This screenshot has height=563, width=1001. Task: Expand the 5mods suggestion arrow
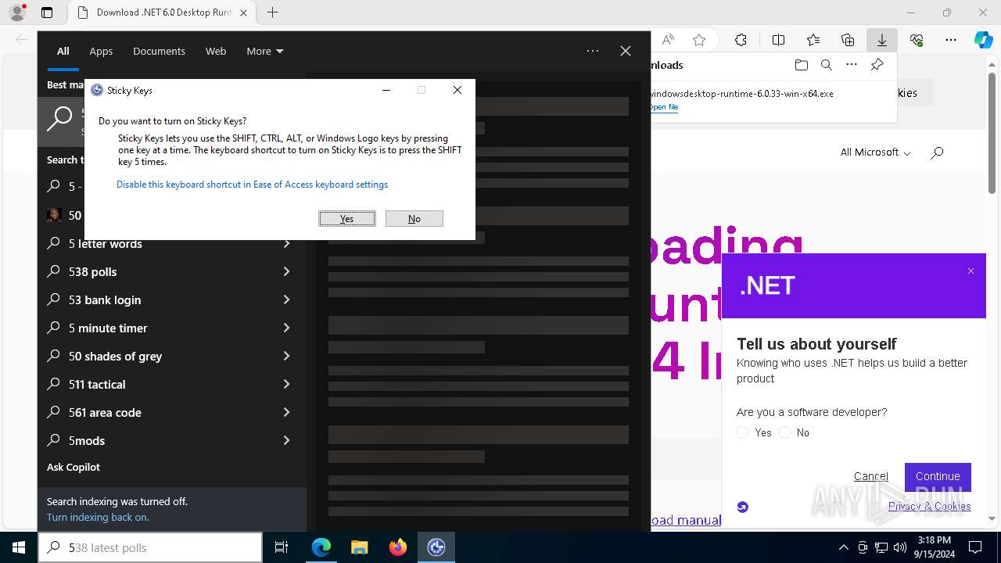tap(286, 441)
